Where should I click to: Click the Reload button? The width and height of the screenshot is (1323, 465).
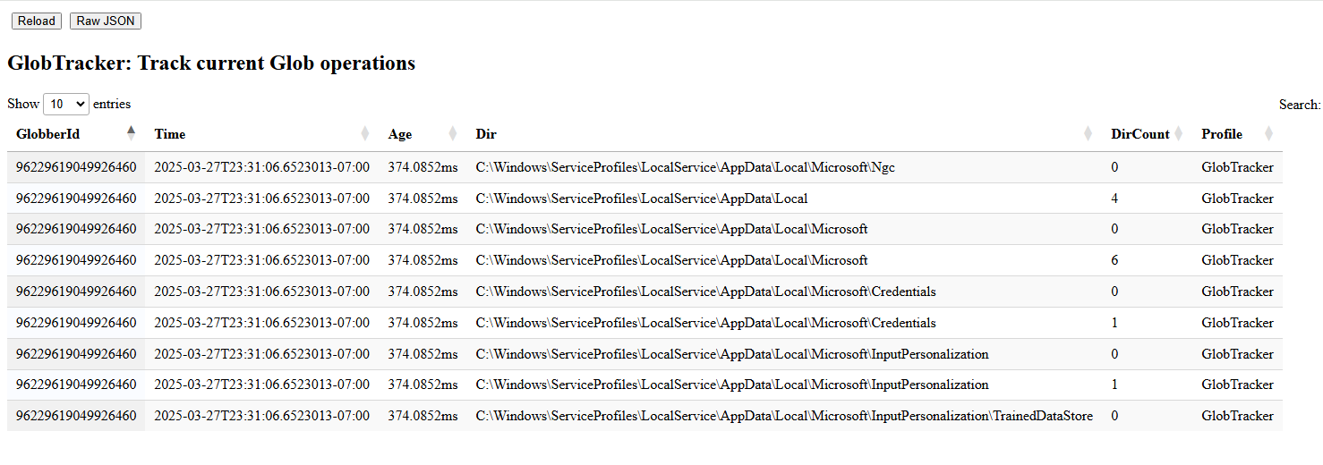[37, 21]
